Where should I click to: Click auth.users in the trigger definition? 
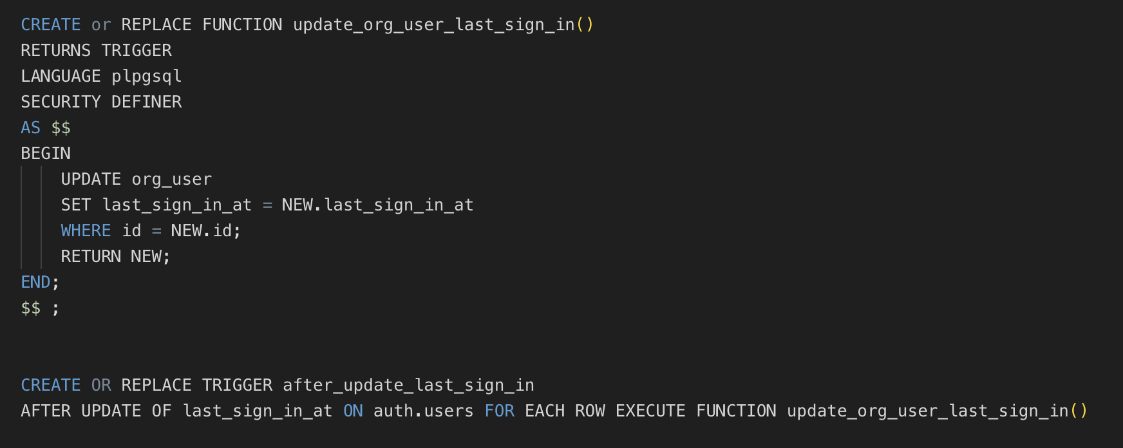pyautogui.click(x=423, y=411)
